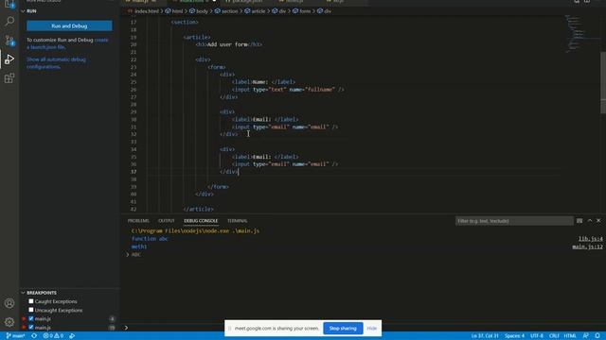Collapse the BREAKPOINTS section
The height and width of the screenshot is (340, 606).
tap(23, 293)
